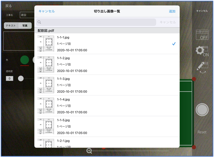Screen dimensions: 214x157
Task: Tap the zoom magnifier plus icon
Action: pyautogui.click(x=89, y=151)
